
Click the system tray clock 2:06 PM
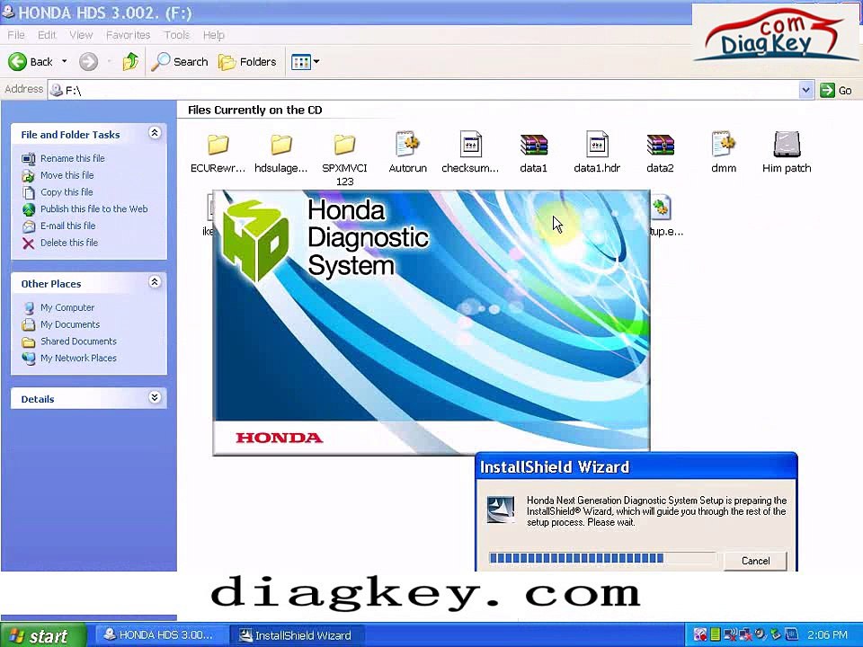click(827, 635)
